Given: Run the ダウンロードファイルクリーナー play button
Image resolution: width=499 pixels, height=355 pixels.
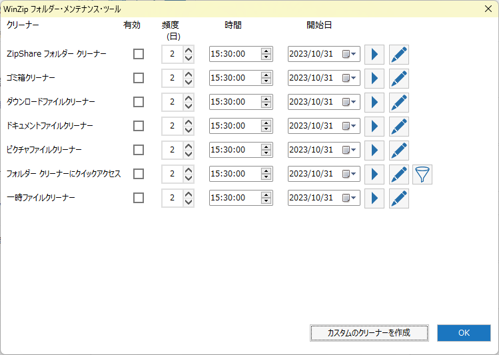Looking at the screenshot, I should pyautogui.click(x=374, y=103).
